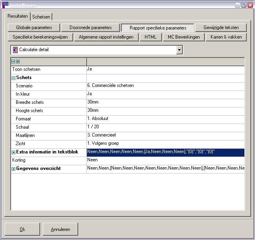Close the Instellingen window
255x240 pixels.
250,5
